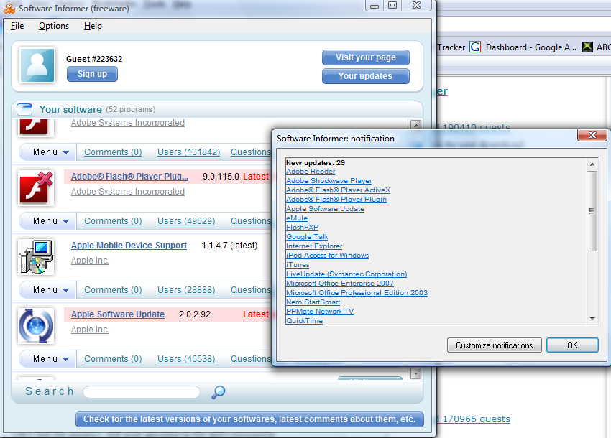The width and height of the screenshot is (611, 438).
Task: Click the notification list scrollbar thumb
Action: pos(592,211)
